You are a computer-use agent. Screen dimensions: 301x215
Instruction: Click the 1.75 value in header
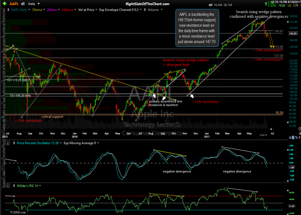click(x=296, y=5)
